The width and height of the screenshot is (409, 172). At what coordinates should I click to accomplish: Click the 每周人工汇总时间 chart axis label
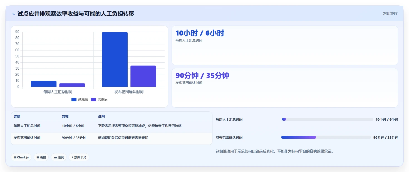coord(58,92)
